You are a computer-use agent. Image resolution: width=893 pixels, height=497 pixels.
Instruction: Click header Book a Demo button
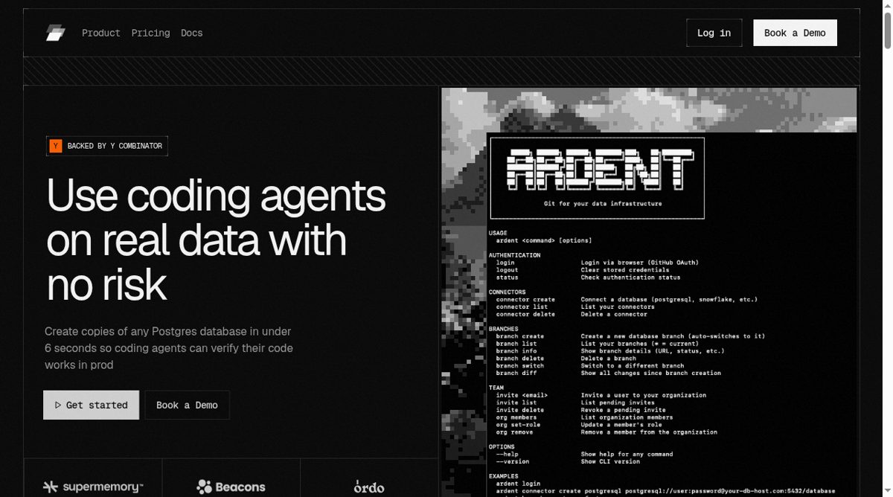tap(795, 33)
